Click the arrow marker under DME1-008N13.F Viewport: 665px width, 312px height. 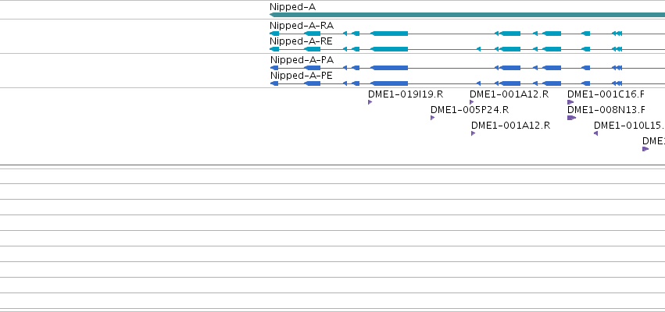(x=572, y=118)
